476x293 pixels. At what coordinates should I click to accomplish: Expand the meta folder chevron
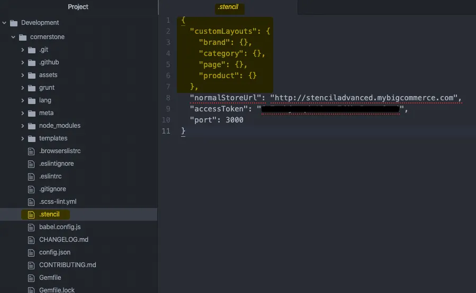point(22,113)
